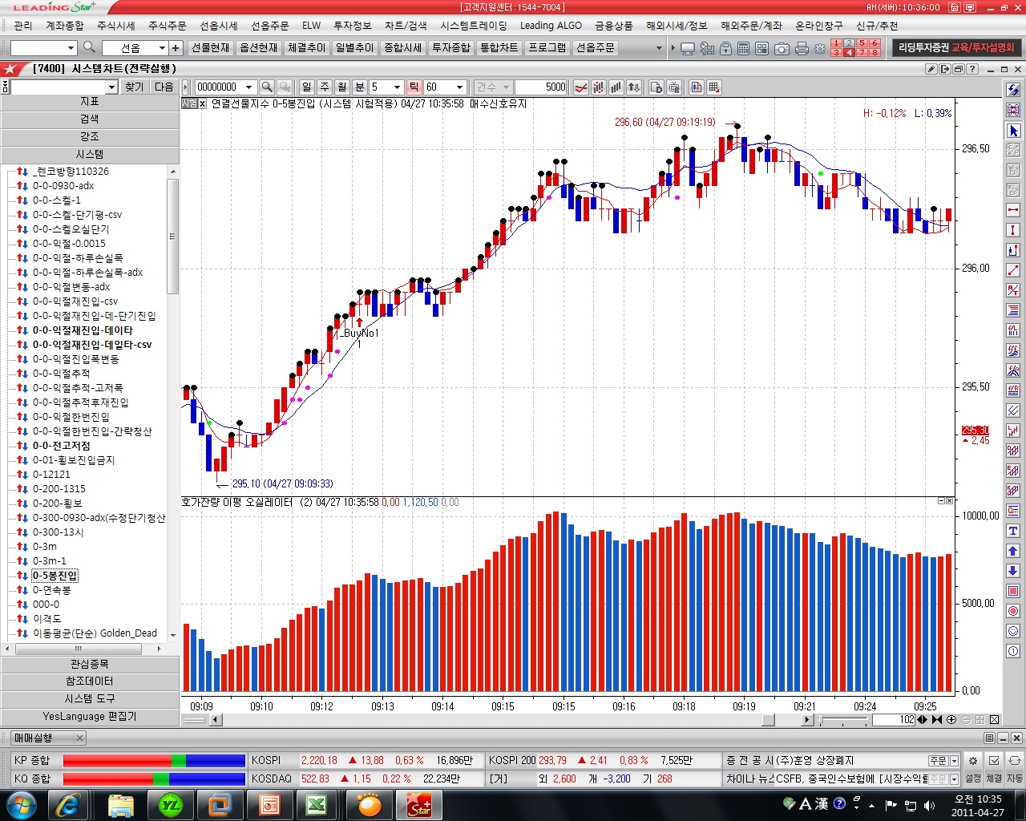1026x821 pixels.
Task: Click the bar count field showing 102
Action: (x=894, y=720)
